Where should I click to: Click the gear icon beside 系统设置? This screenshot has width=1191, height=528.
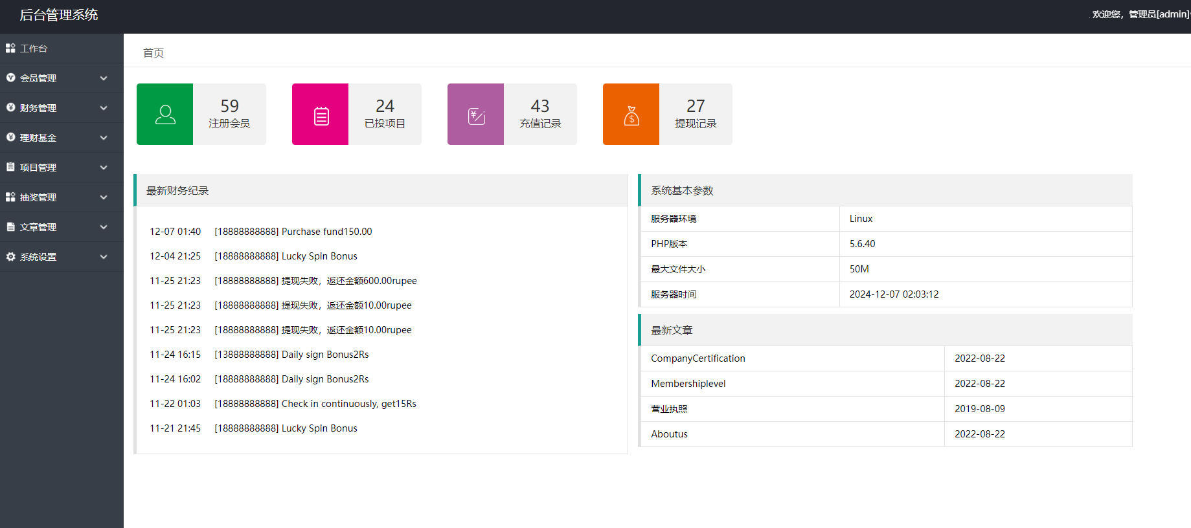point(10,257)
